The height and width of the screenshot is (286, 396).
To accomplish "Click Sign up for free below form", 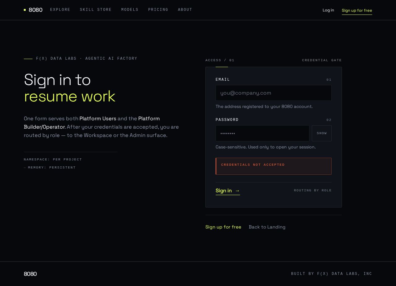I will [x=223, y=227].
